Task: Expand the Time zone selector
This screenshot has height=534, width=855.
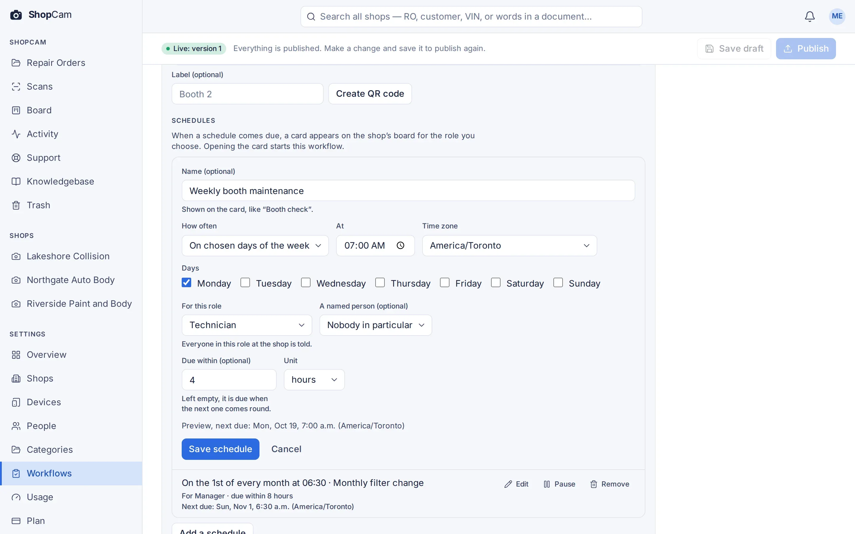Action: pos(509,245)
